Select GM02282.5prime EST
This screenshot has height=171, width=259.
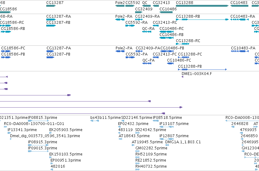[x=138, y=151]
